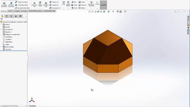Select the Linear Pattern tool
The width and height of the screenshot is (190, 107).
click(68, 4)
